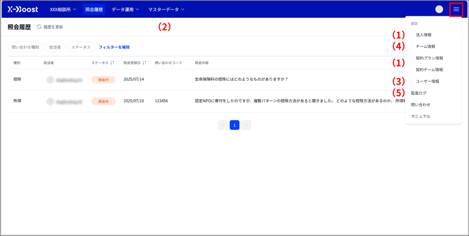Go to next page arrow
The width and height of the screenshot is (469, 236).
click(246, 125)
